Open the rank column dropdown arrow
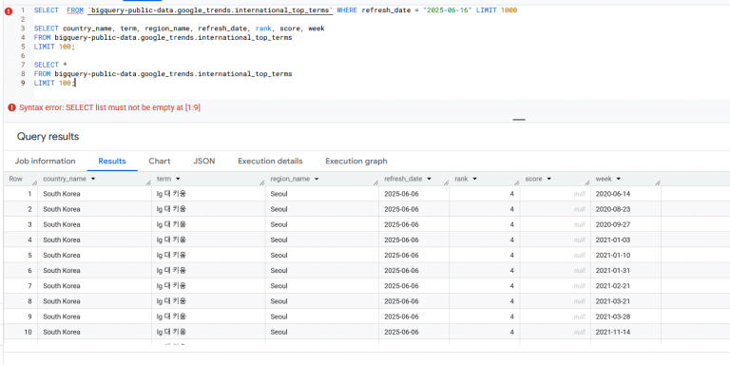Viewport: 730px width, 365px height. [475, 179]
